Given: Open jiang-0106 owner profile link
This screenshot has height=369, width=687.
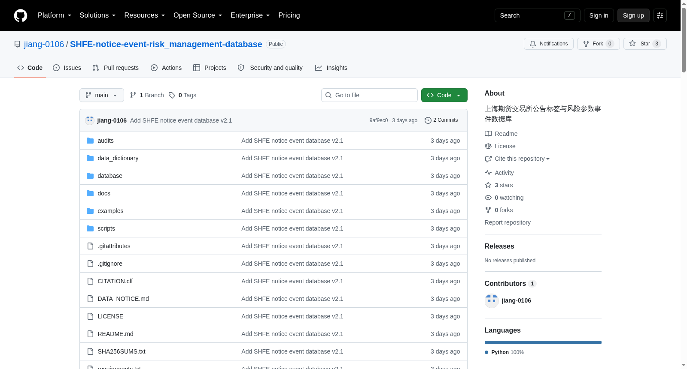Looking at the screenshot, I should (x=44, y=44).
